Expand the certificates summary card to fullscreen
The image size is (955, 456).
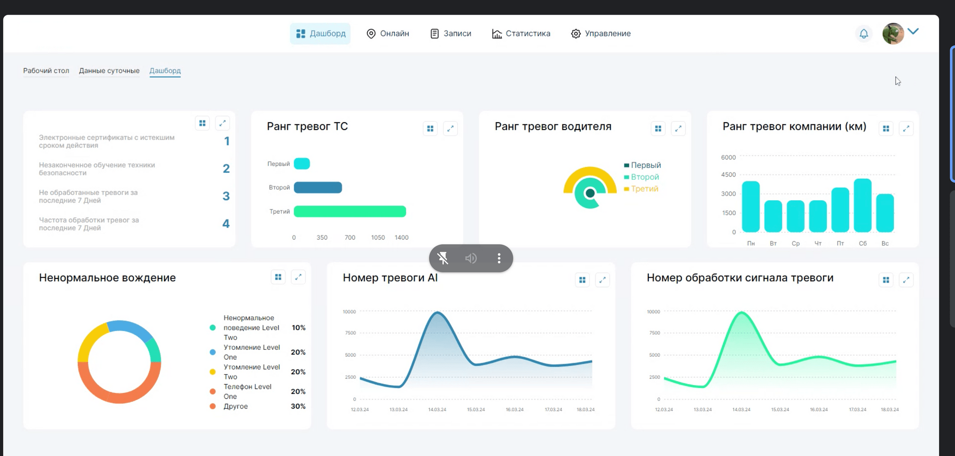click(222, 123)
